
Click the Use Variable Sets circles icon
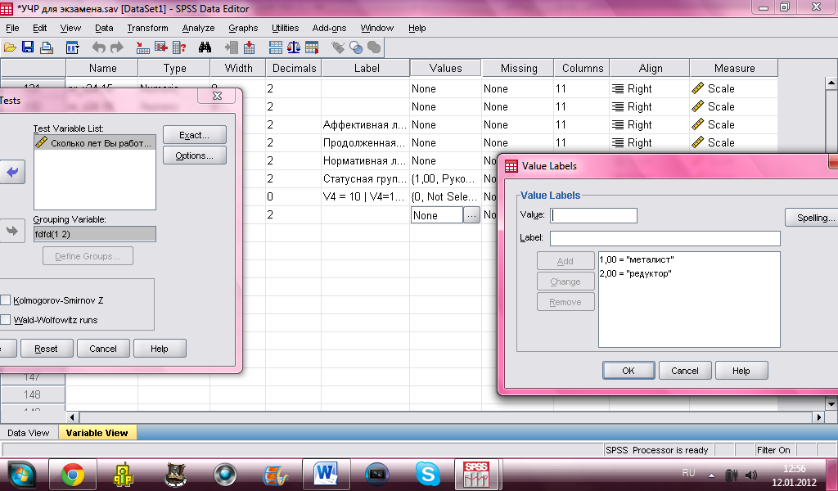(356, 47)
